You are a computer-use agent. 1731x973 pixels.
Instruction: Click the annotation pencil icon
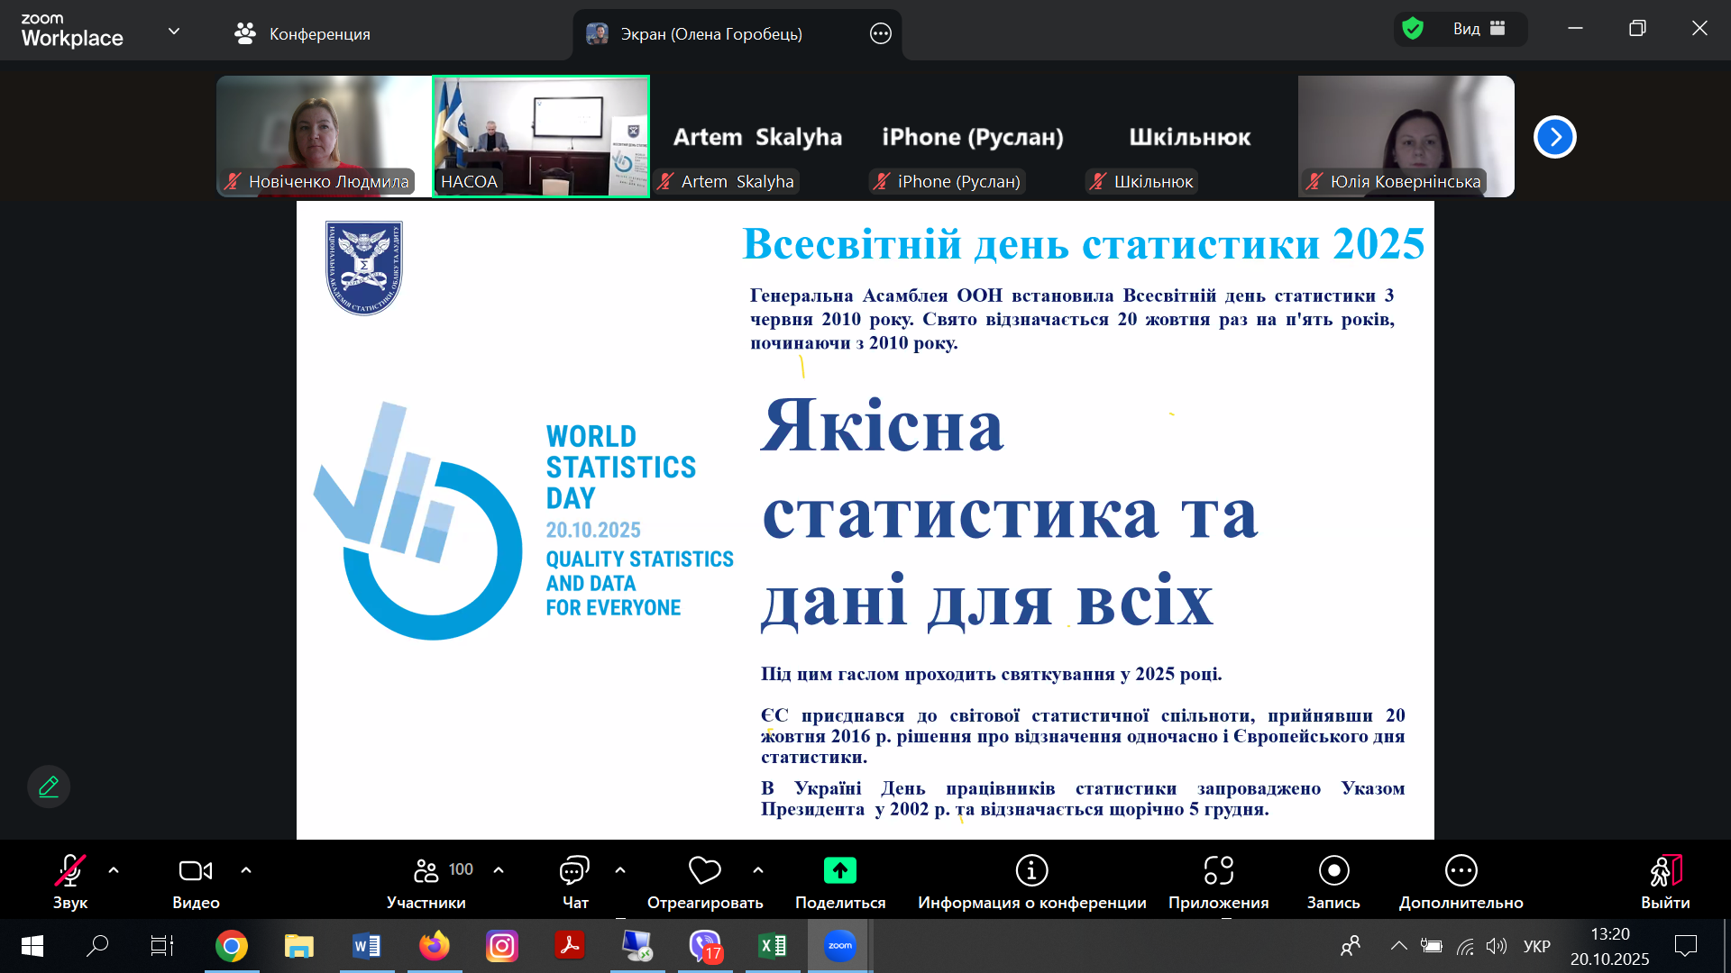pyautogui.click(x=49, y=787)
